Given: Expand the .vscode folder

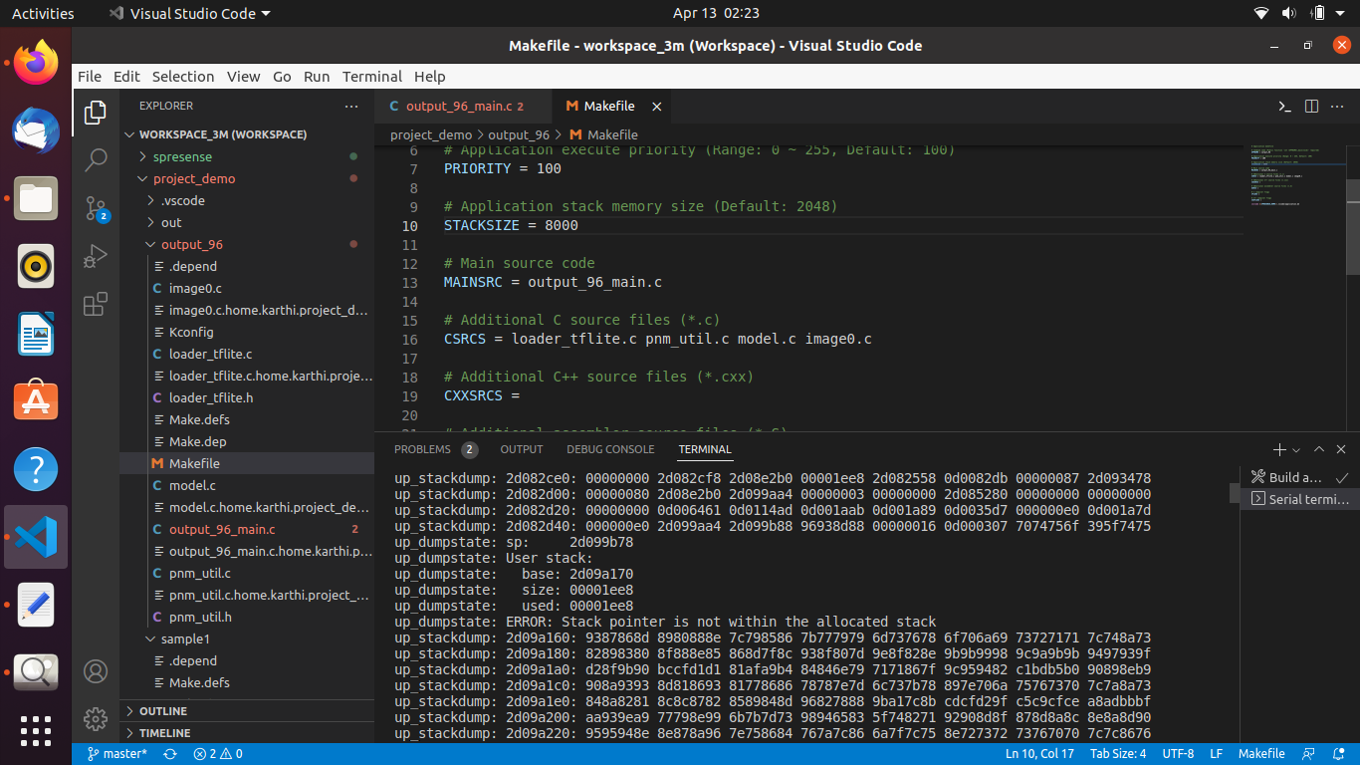Looking at the screenshot, I should click(182, 200).
